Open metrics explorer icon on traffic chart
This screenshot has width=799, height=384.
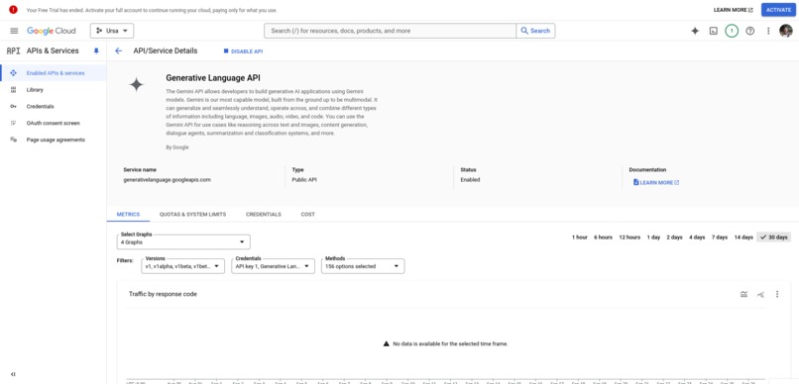760,294
